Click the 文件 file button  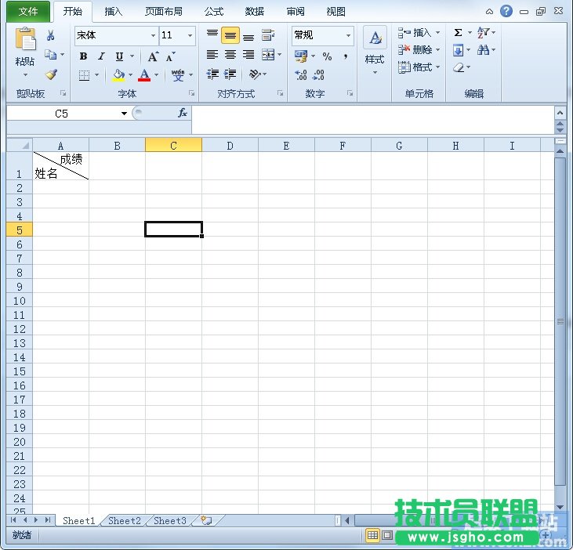tap(28, 12)
